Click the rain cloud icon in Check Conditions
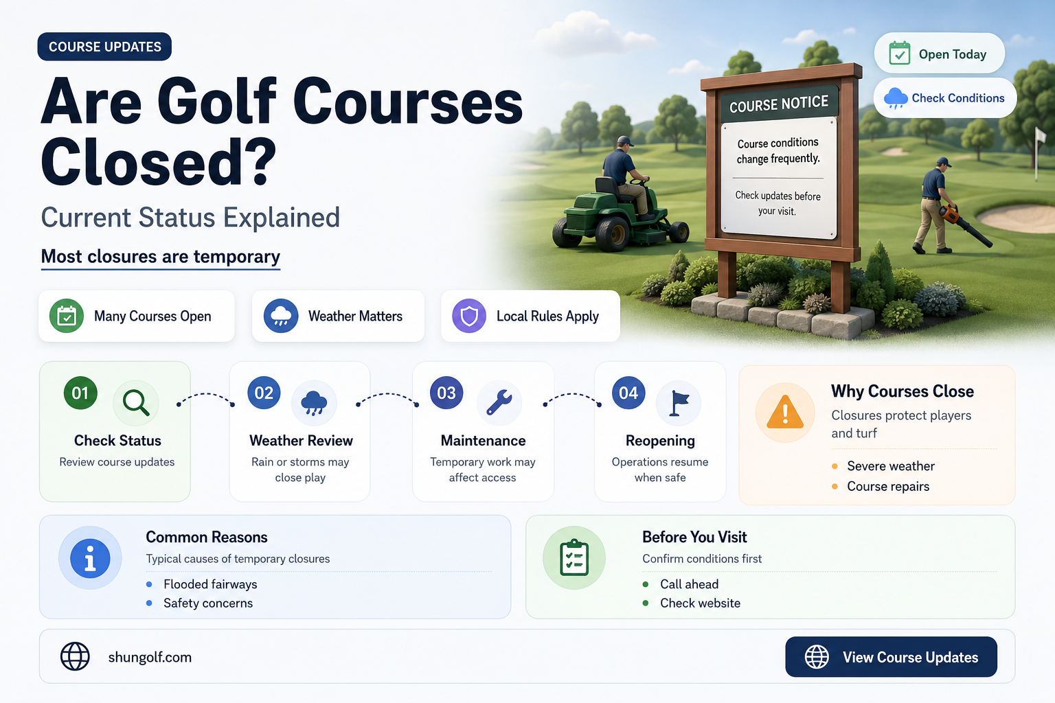This screenshot has width=1055, height=703. [896, 98]
